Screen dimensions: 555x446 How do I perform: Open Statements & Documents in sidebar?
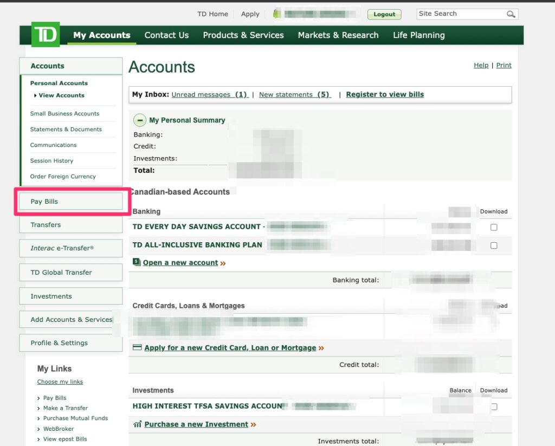tap(66, 129)
